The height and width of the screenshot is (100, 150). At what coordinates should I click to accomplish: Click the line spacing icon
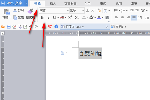click(147, 18)
